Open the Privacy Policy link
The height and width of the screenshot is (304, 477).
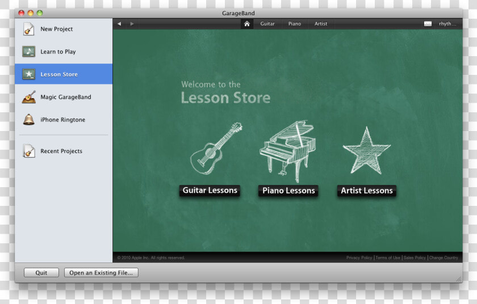[359, 257]
